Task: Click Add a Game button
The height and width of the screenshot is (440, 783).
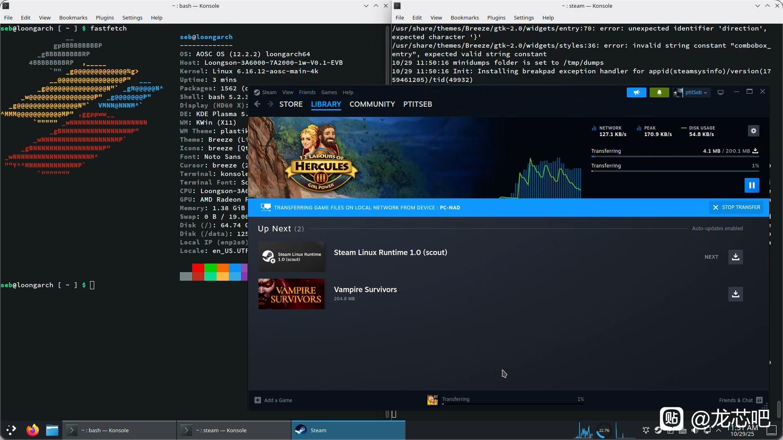Action: [273, 400]
